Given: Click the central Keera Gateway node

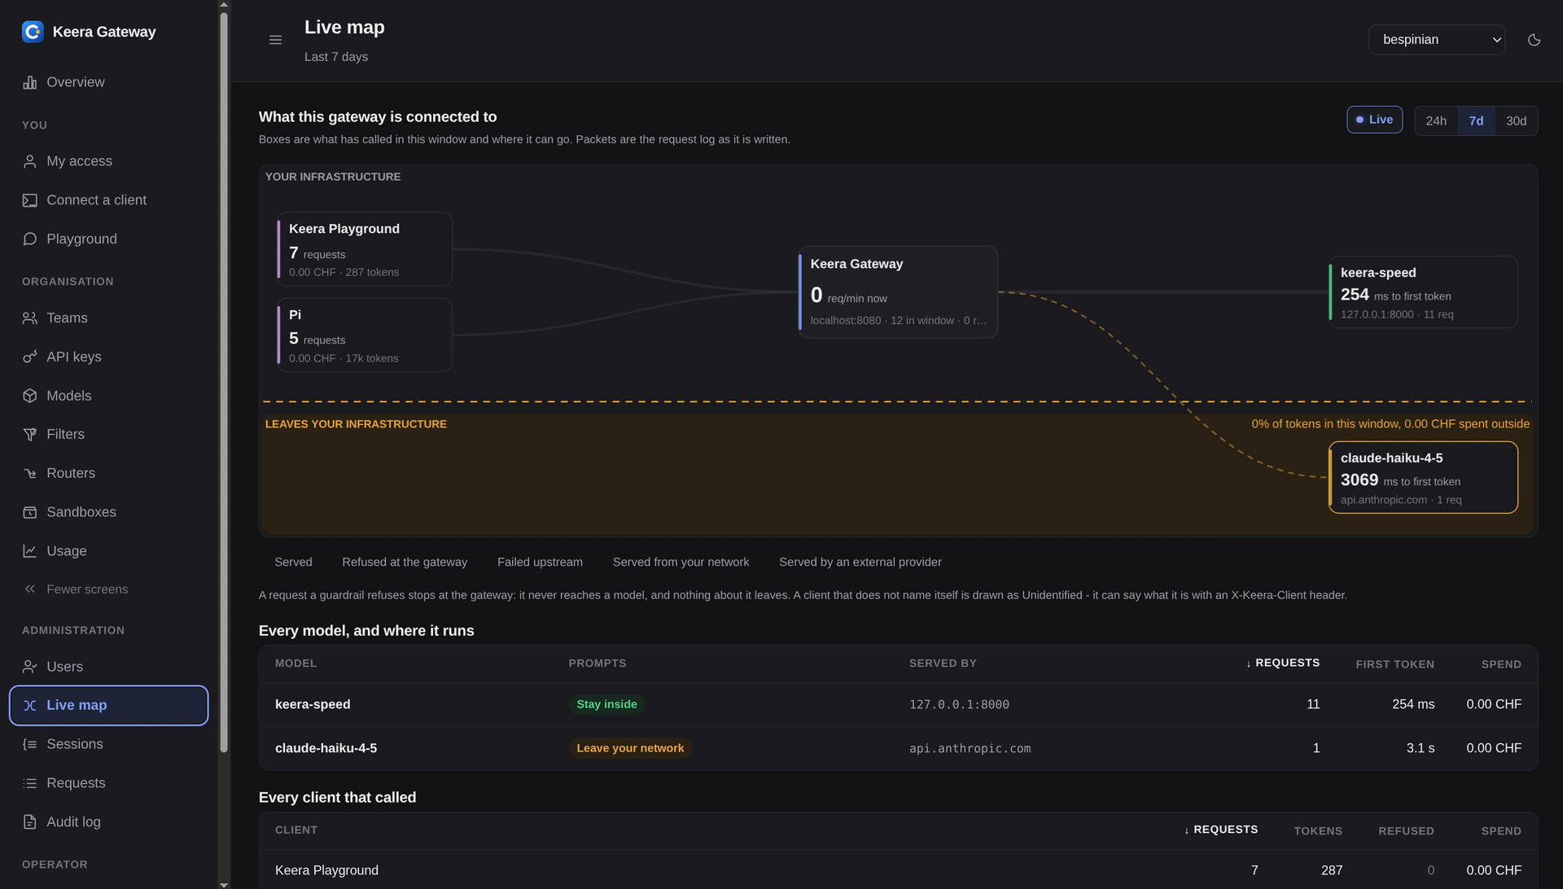Looking at the screenshot, I should pos(898,291).
